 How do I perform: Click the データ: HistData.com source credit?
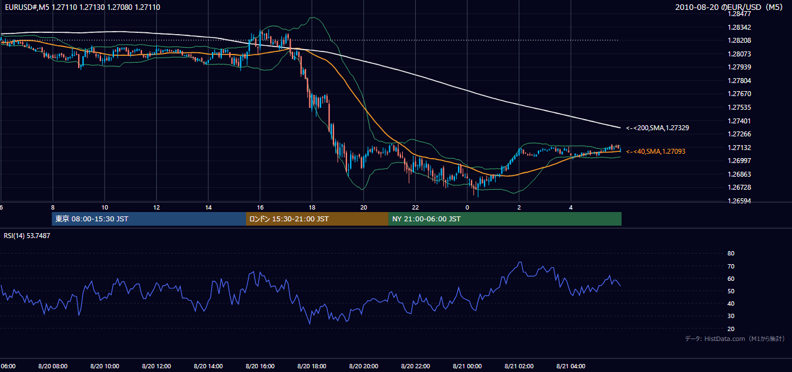point(734,339)
